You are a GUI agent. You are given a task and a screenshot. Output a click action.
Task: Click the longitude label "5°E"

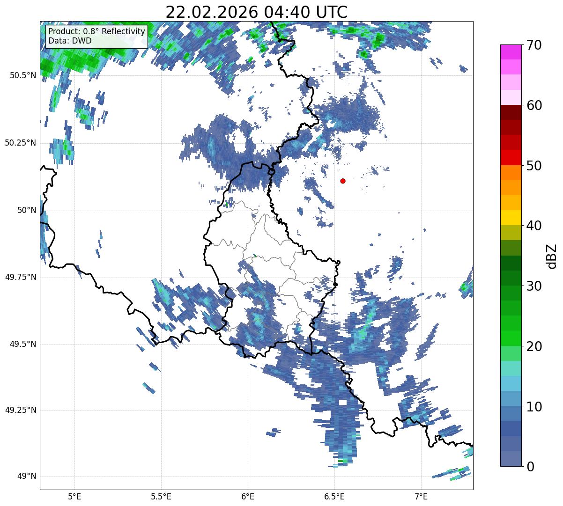[75, 496]
